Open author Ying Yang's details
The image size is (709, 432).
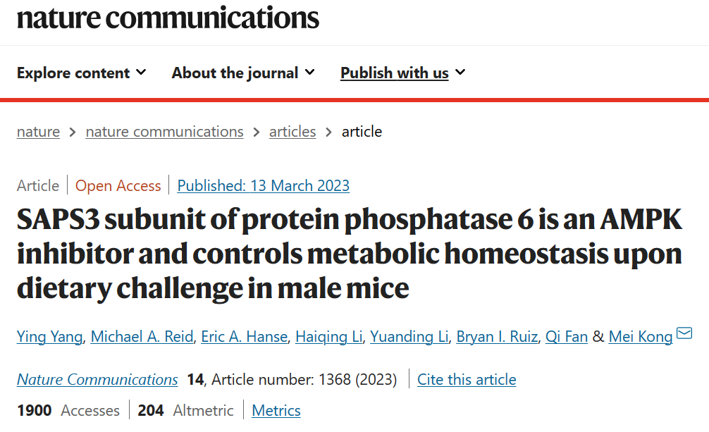tap(51, 337)
